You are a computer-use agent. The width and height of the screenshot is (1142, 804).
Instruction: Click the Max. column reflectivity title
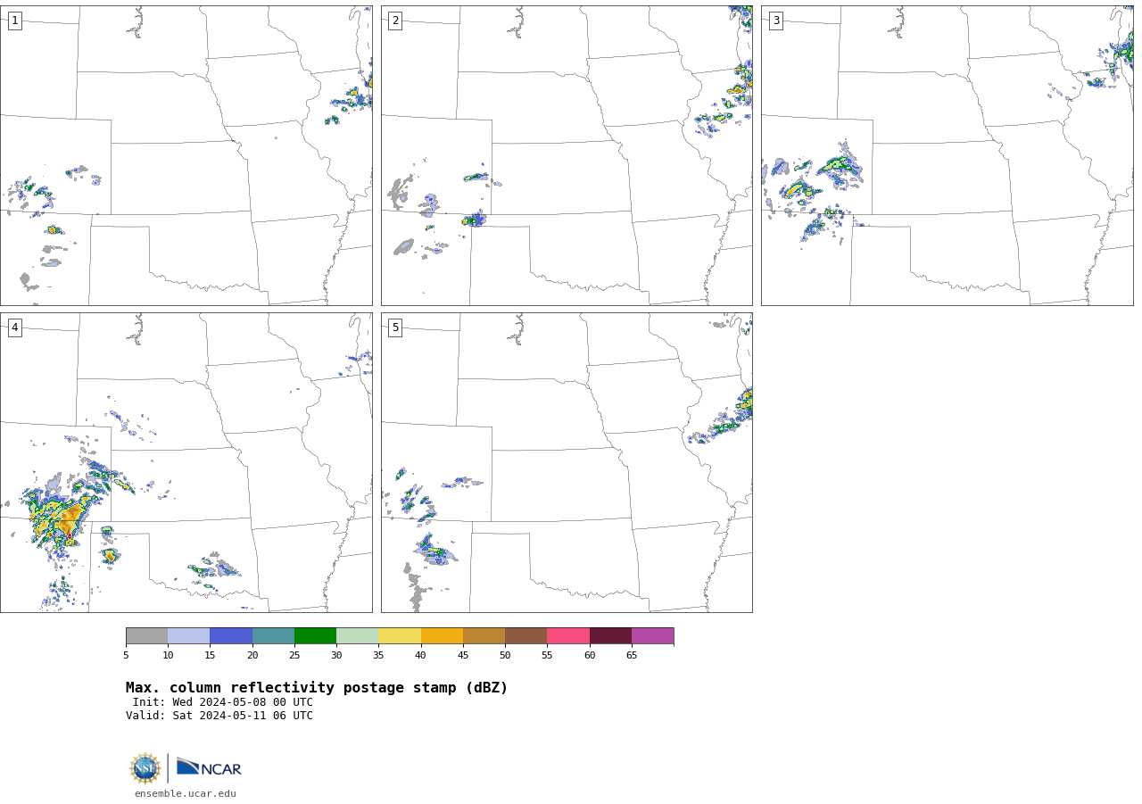click(x=317, y=688)
